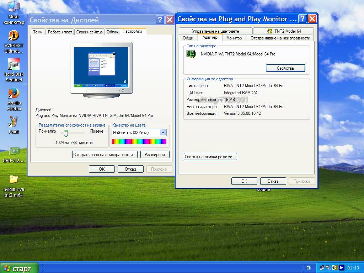
Task: Launch EVEREST Ultimate from the desktop
Action: click(14, 42)
